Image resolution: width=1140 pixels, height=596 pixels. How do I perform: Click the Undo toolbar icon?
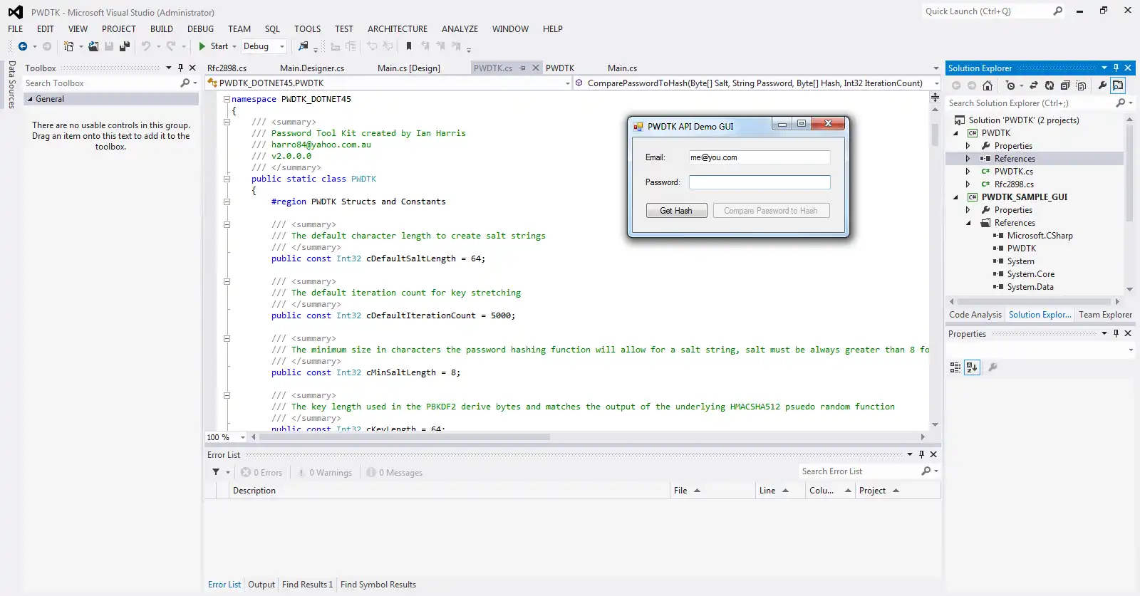[x=146, y=46]
